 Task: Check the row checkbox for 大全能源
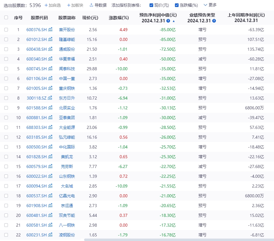coord(6,127)
